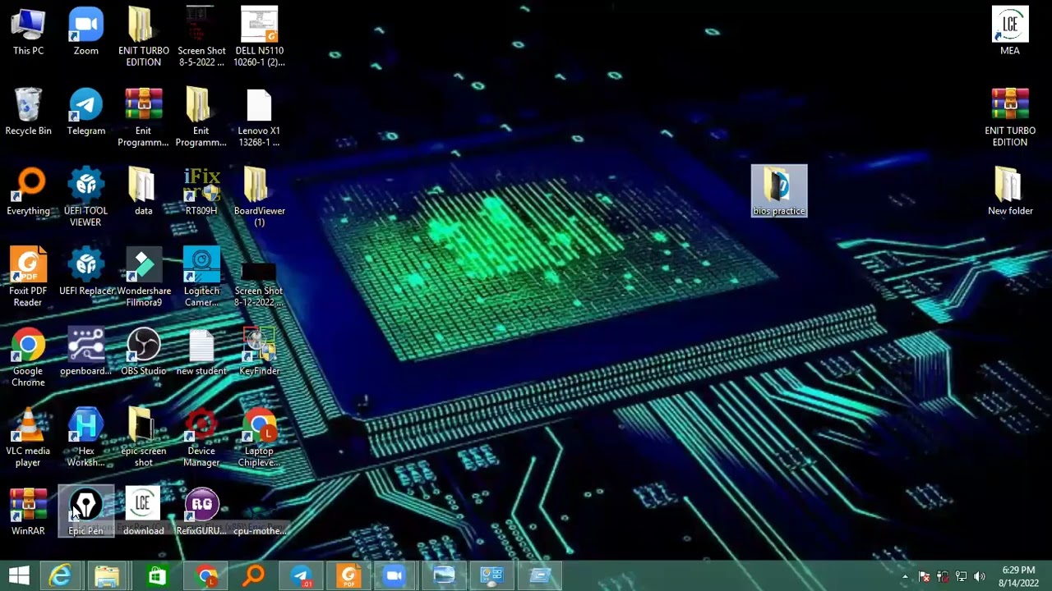1052x591 pixels.
Task: Open the Windows Store taskbar icon
Action: coord(156,575)
